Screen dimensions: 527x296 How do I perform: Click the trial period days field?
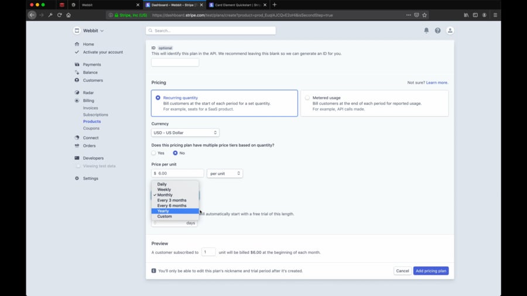[174, 223]
